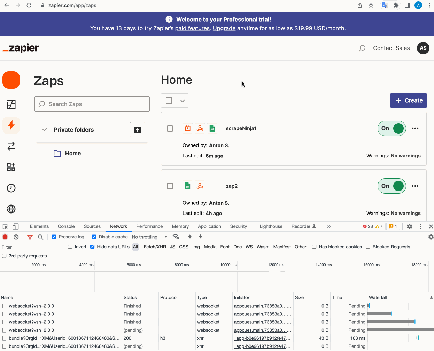The height and width of the screenshot is (351, 434).
Task: Enable 3rd-party requests checkbox
Action: tap(4, 256)
